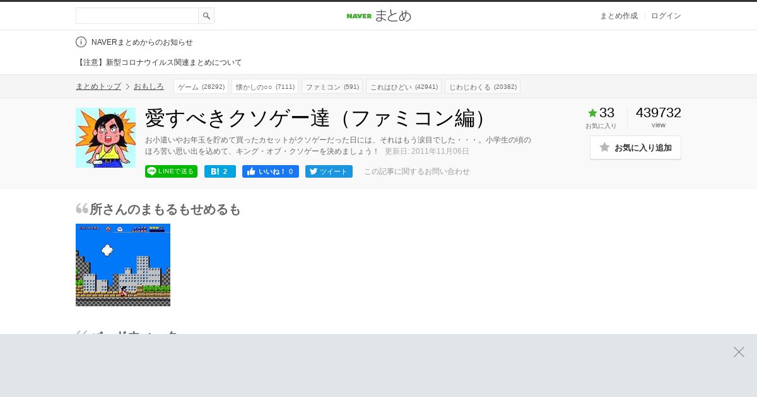Open the game screenshot thumbnail
The height and width of the screenshot is (397, 757).
coord(123,265)
